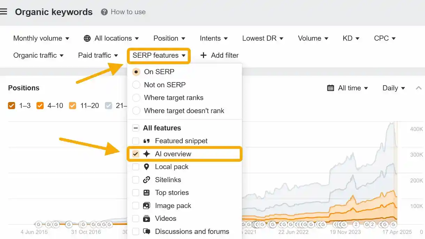Choose Where target doesn't rank option
The height and width of the screenshot is (239, 425).
136,111
